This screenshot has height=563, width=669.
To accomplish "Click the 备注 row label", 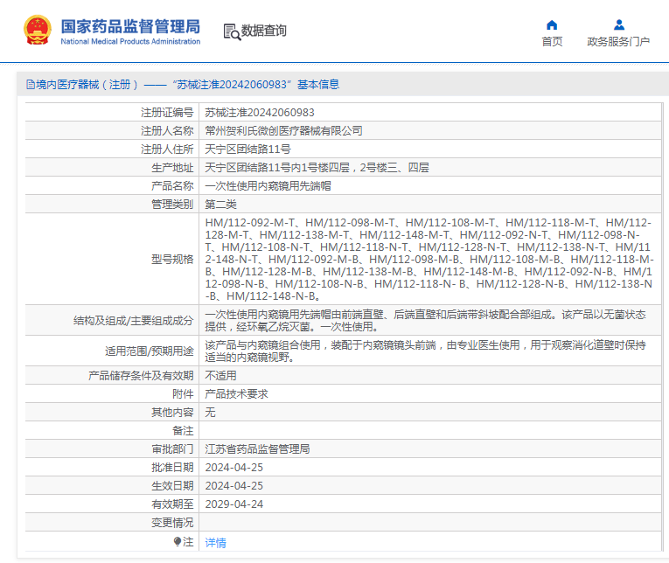I will [x=183, y=431].
